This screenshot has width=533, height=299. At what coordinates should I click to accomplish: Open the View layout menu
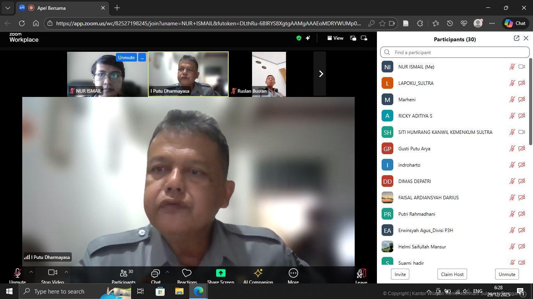click(335, 38)
